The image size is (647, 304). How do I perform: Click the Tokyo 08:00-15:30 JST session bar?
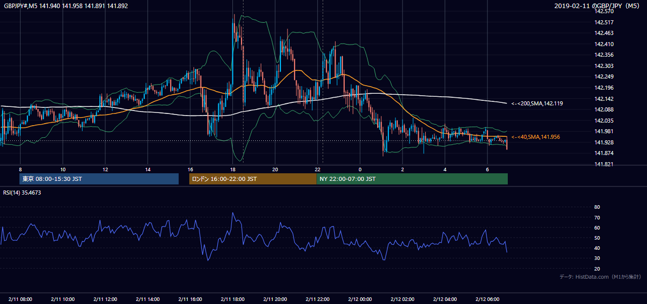pos(99,179)
